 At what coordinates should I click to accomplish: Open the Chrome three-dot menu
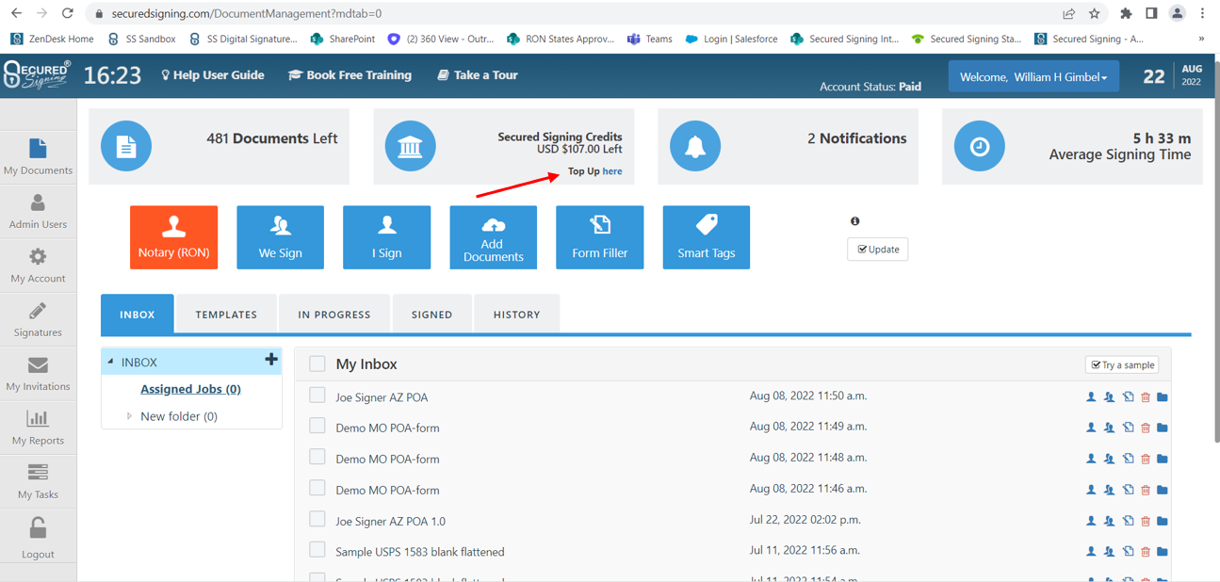pos(1202,13)
